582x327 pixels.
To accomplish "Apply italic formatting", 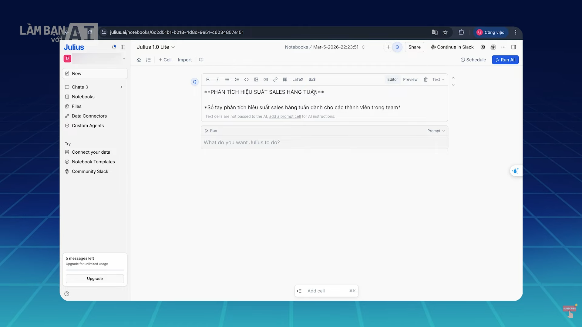I will (x=217, y=79).
